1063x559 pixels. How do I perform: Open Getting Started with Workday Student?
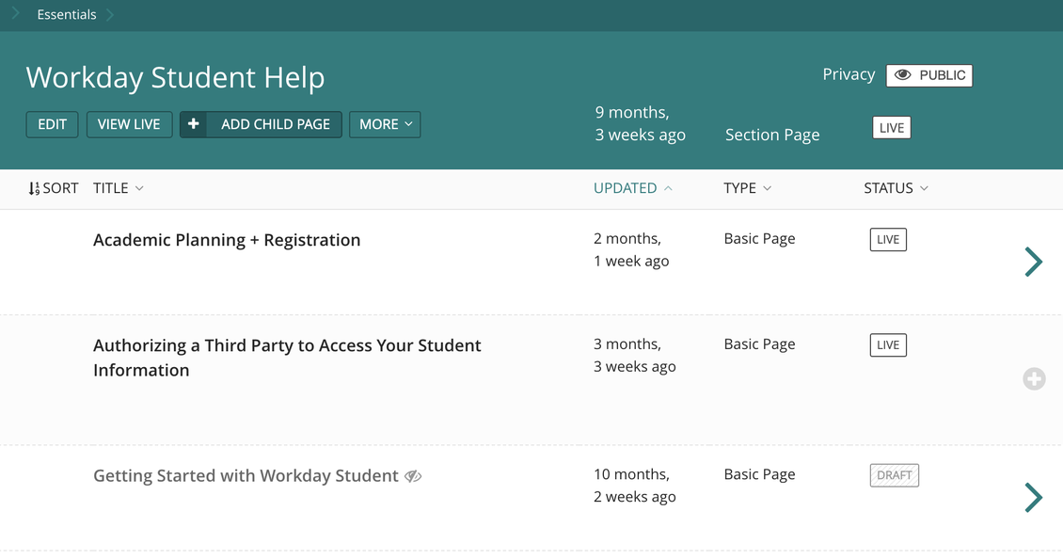click(x=246, y=475)
